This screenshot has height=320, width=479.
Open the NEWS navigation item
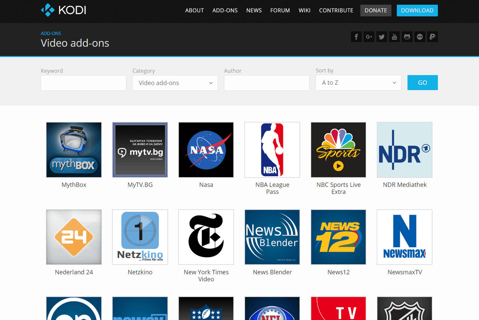coord(254,11)
